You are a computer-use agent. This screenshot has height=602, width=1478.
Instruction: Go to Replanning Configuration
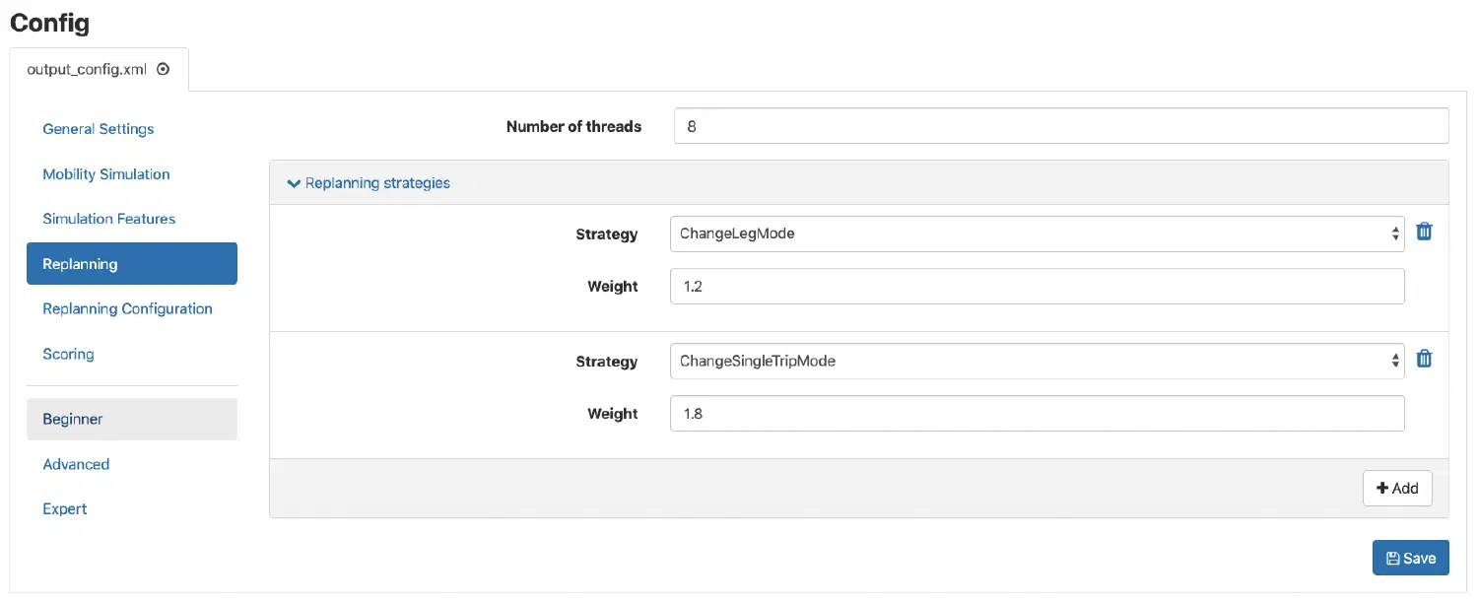(128, 308)
